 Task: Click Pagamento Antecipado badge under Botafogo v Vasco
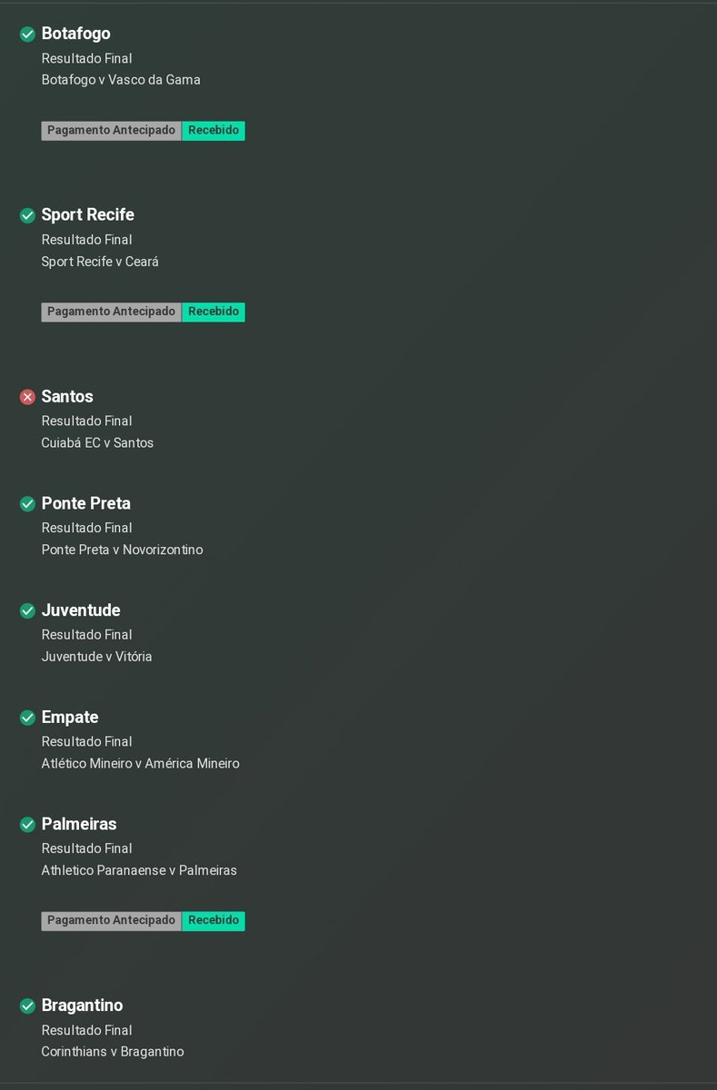click(111, 131)
